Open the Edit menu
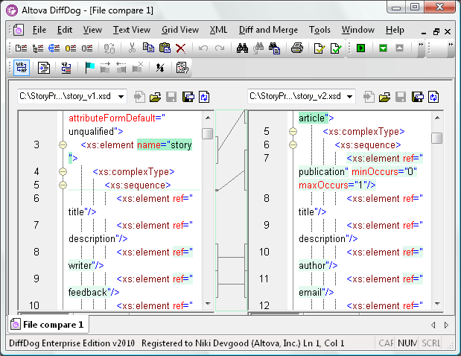The width and height of the screenshot is (461, 356). pos(65,30)
